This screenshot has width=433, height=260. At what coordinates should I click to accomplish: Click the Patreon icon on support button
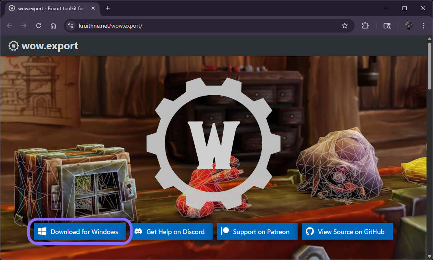224,232
